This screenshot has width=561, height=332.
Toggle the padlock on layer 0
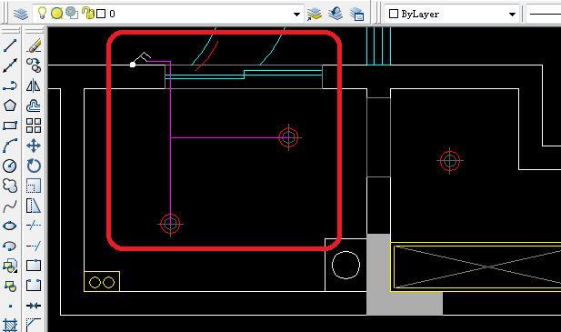[x=87, y=14]
